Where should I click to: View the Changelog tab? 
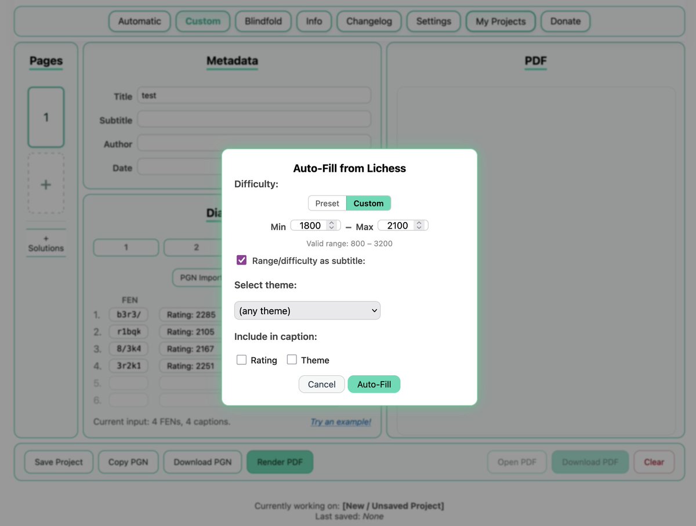coord(369,21)
